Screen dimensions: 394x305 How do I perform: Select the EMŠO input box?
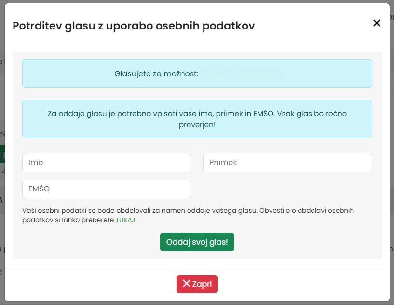(107, 189)
